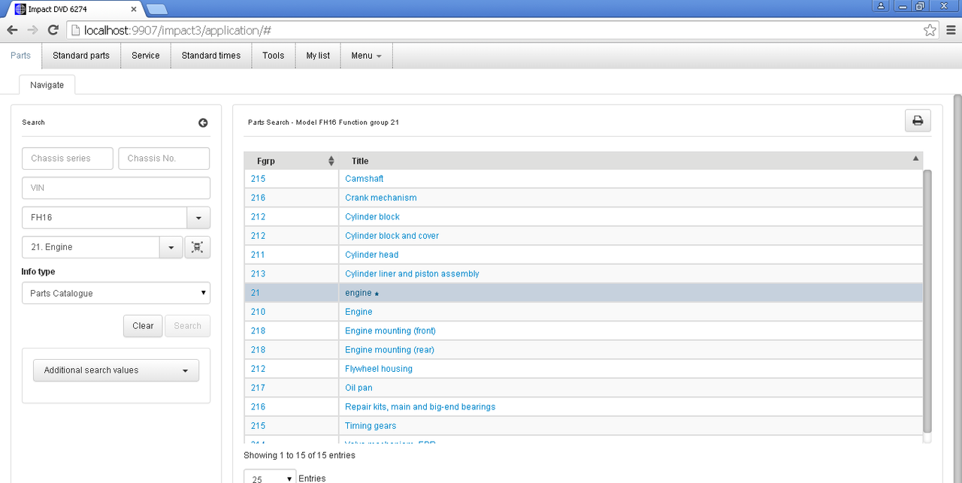Open My list tab

click(318, 56)
